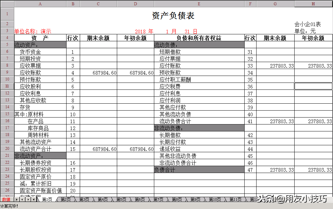Select the 应付职工薪酬 cell
333x209 pixels.
click(x=199, y=80)
